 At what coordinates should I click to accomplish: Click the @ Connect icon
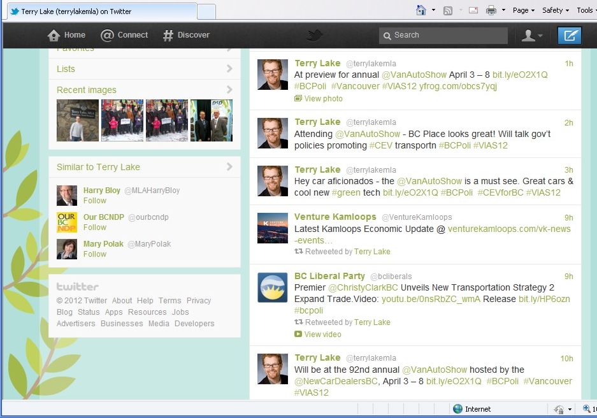[107, 36]
